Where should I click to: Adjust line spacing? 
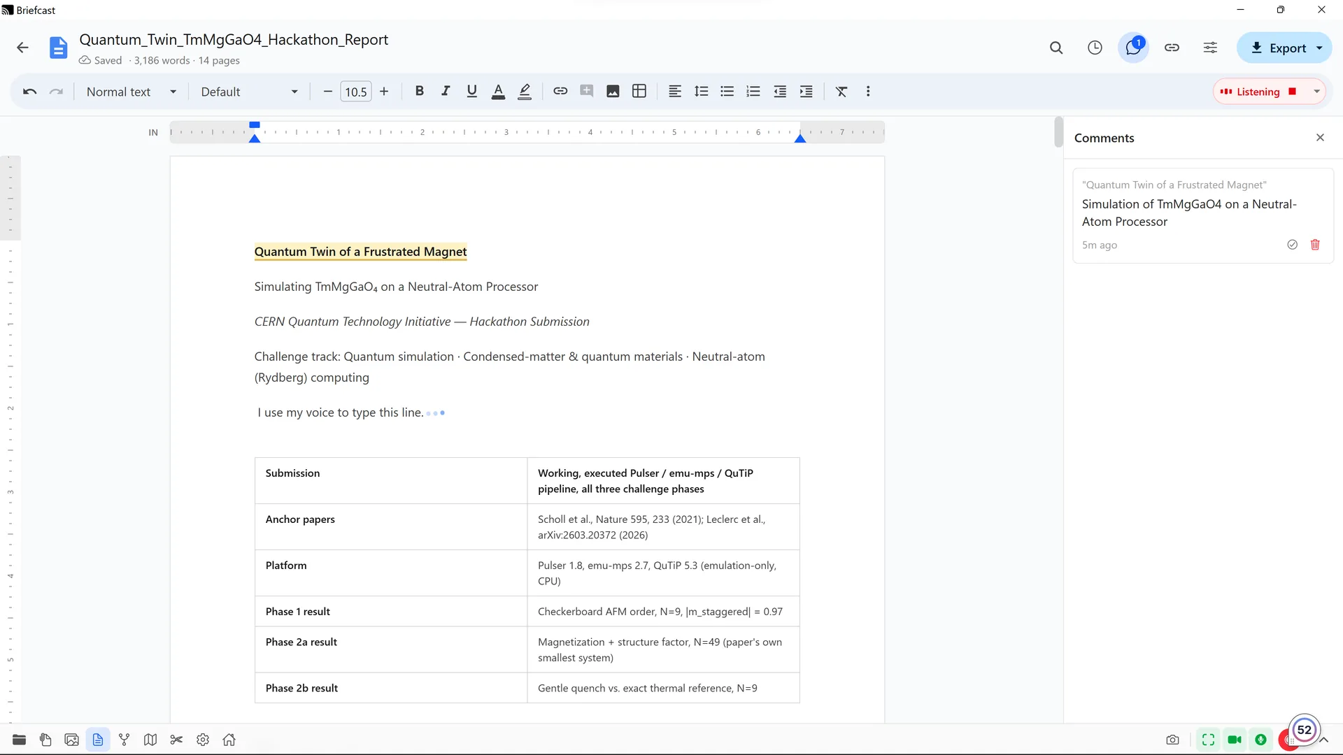coord(701,92)
